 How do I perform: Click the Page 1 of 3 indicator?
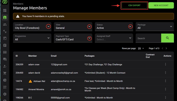pos(154,48)
